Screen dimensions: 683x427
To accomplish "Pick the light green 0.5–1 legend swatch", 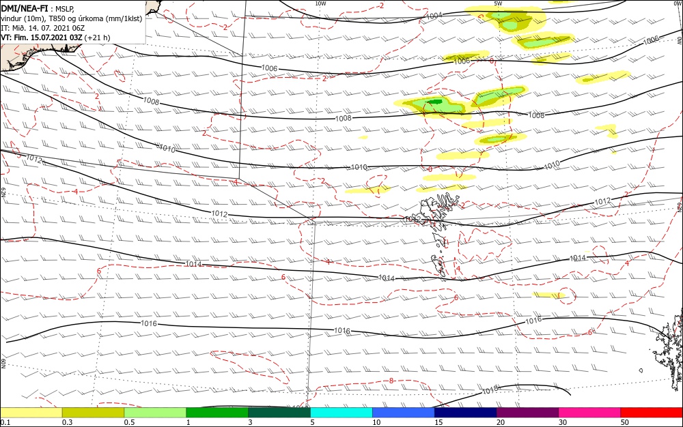I will [x=155, y=413].
